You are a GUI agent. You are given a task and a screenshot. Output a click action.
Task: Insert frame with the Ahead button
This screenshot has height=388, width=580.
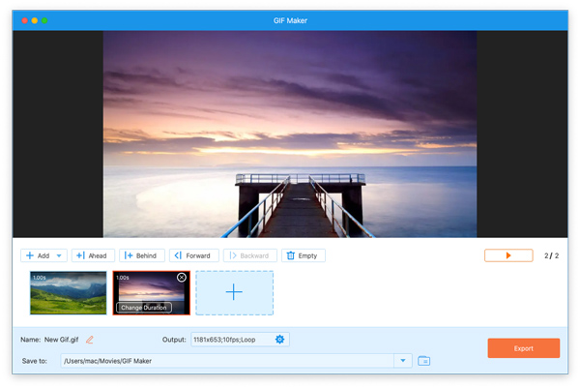(x=93, y=255)
